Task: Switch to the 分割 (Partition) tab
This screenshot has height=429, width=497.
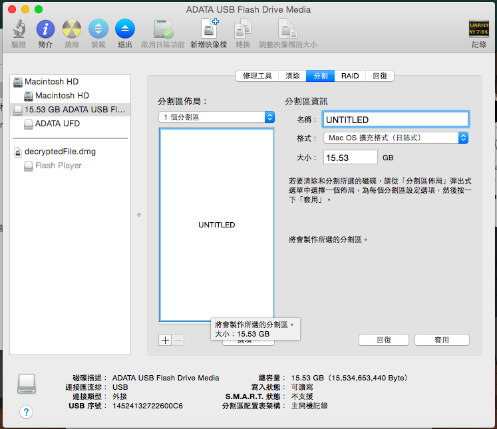Action: pyautogui.click(x=320, y=76)
